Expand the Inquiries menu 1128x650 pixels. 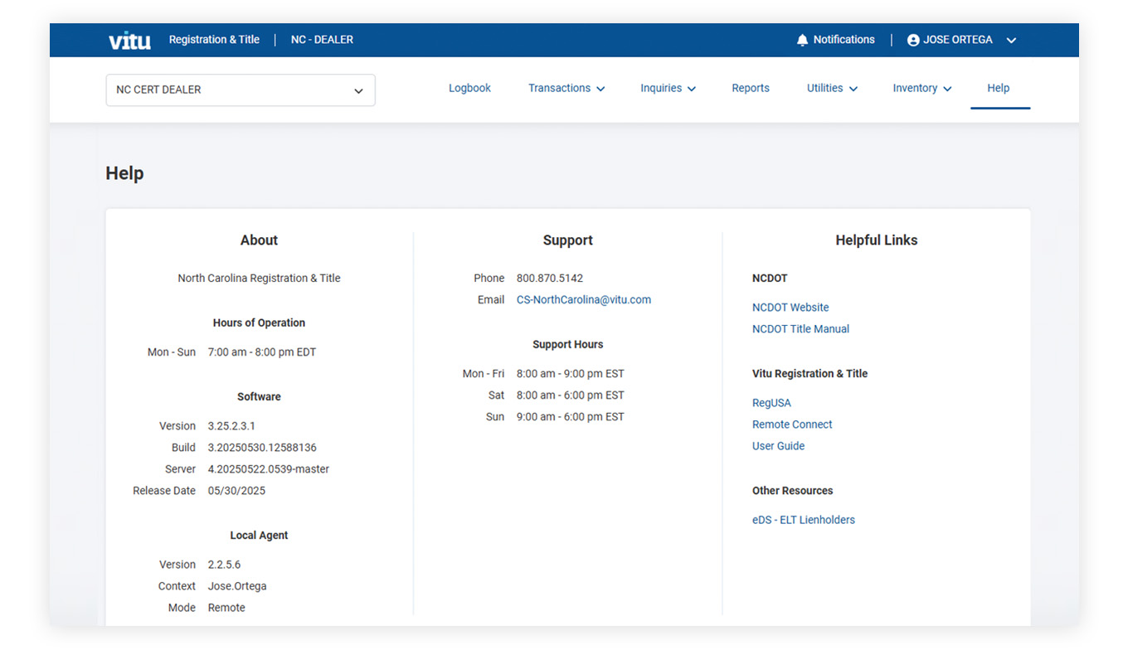668,88
